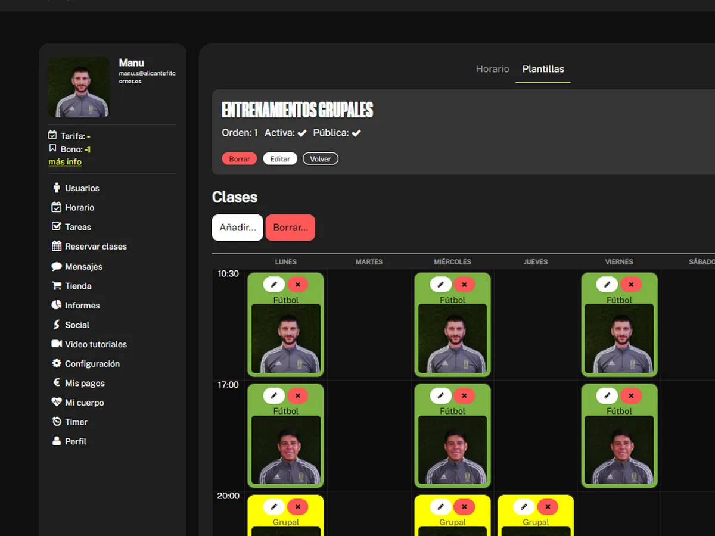Screen dimensions: 715x536
Task: Edit Wednesday 20:00 Grupal class
Action: (441, 507)
